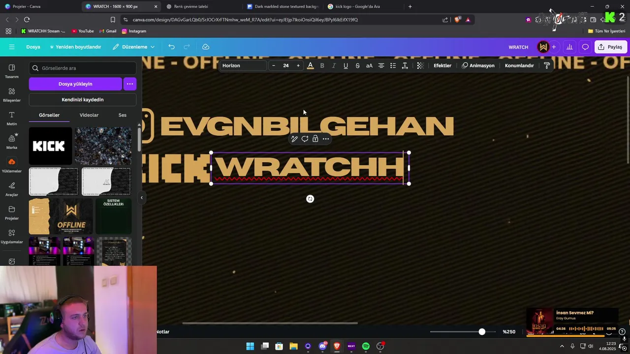This screenshot has width=630, height=354.
Task: Click the magic edit icon above text
Action: pyautogui.click(x=294, y=139)
